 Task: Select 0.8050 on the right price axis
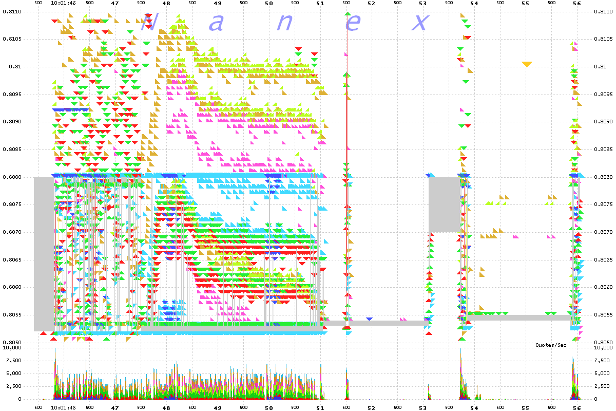pyautogui.click(x=602, y=342)
